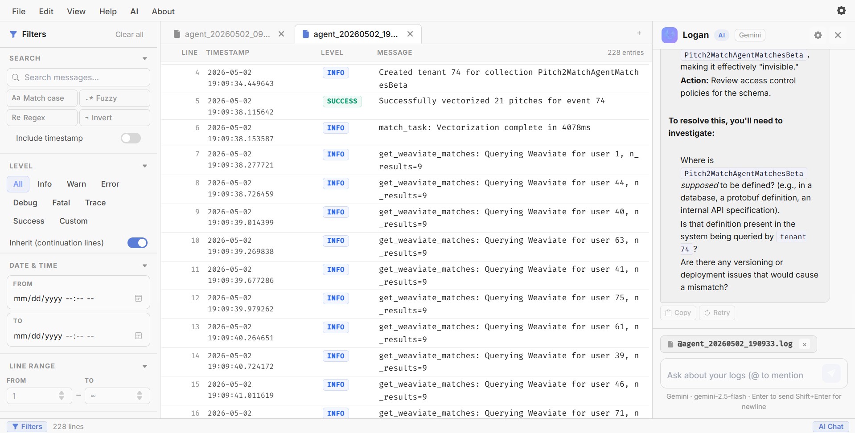The width and height of the screenshot is (855, 433).
Task: Click the INFO badge on line 12
Action: click(x=336, y=298)
